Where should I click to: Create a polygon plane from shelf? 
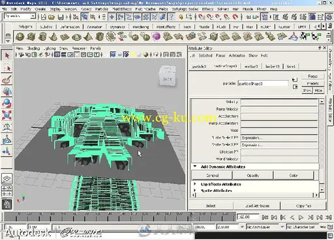[x=65, y=36]
